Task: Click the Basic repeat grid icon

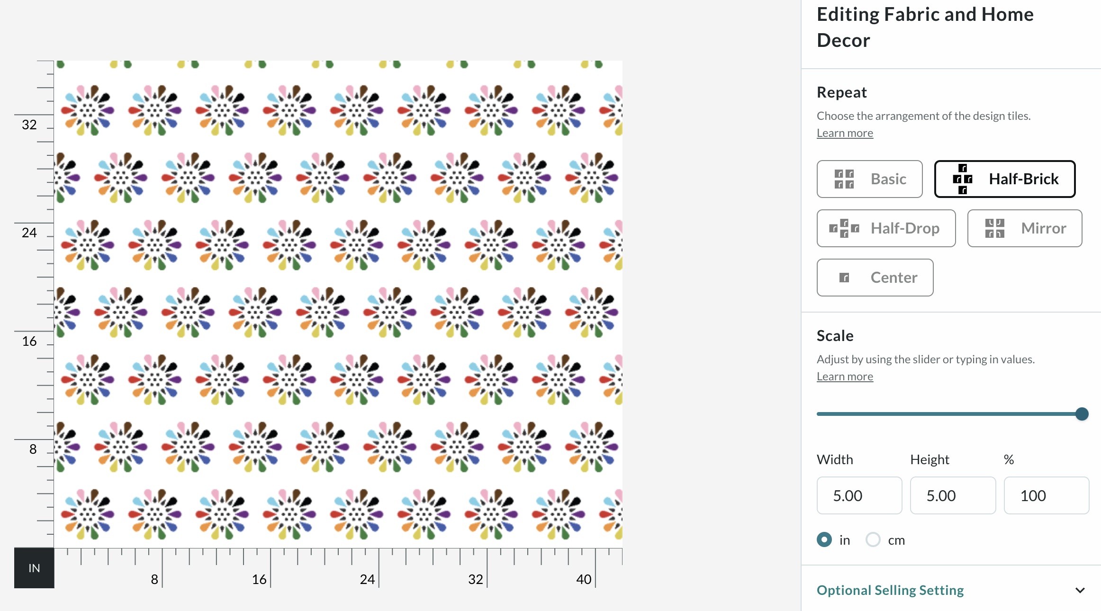Action: point(844,179)
